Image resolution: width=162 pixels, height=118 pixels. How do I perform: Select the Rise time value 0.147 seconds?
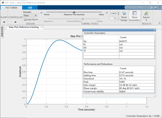point(137,72)
